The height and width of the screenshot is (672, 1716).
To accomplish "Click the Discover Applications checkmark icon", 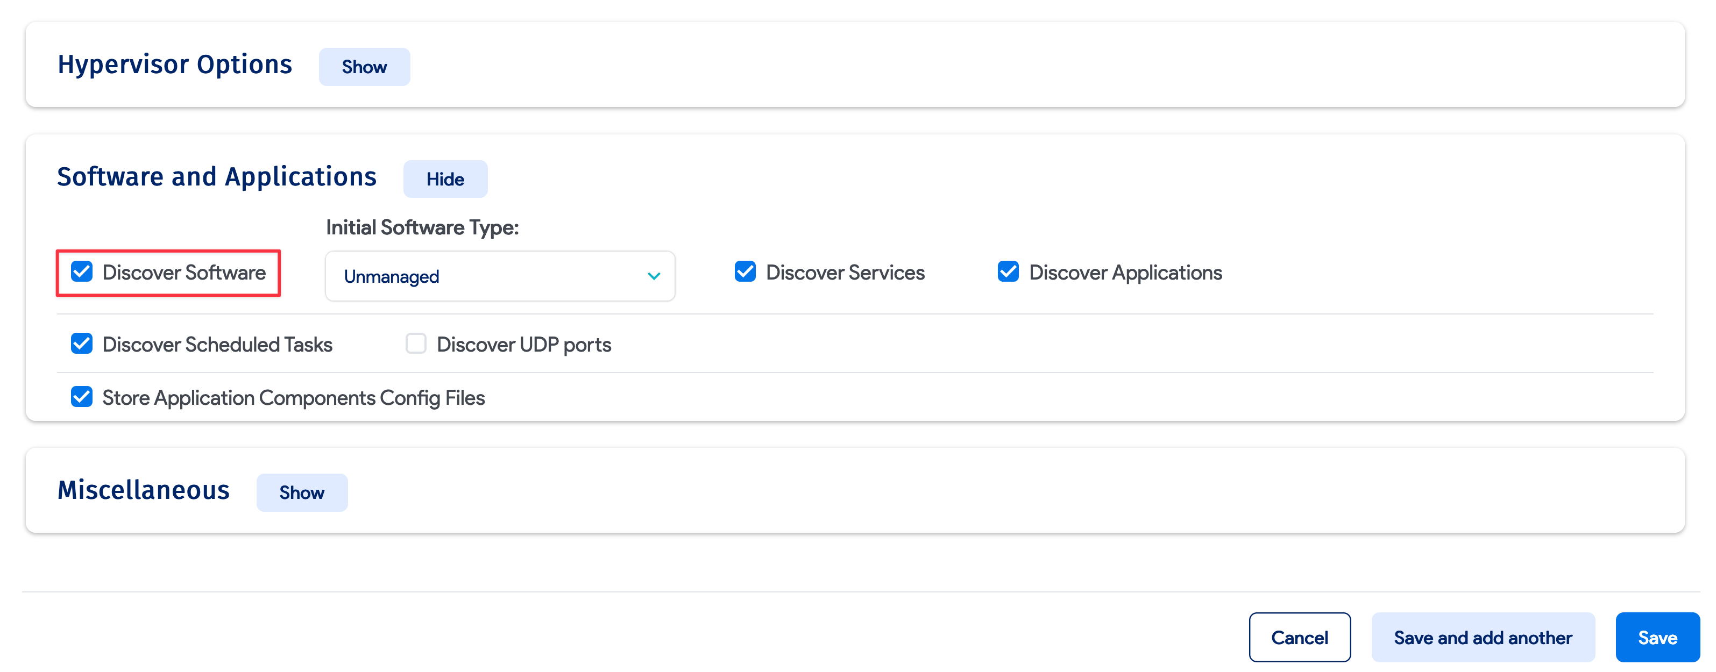I will tap(1008, 271).
